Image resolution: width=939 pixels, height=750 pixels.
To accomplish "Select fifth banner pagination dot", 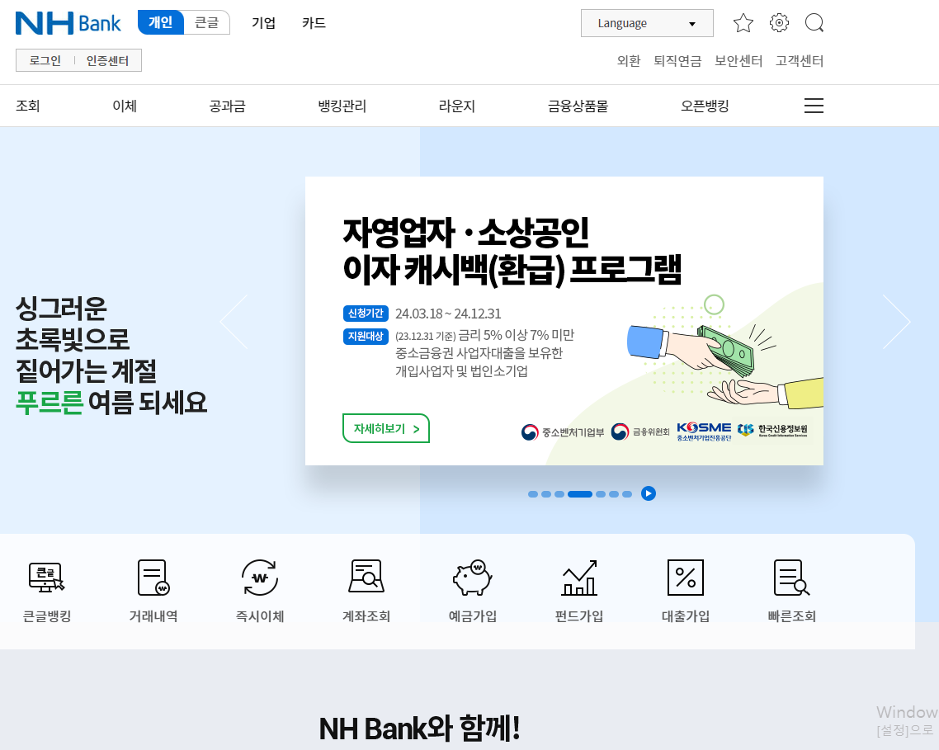I will coord(601,494).
